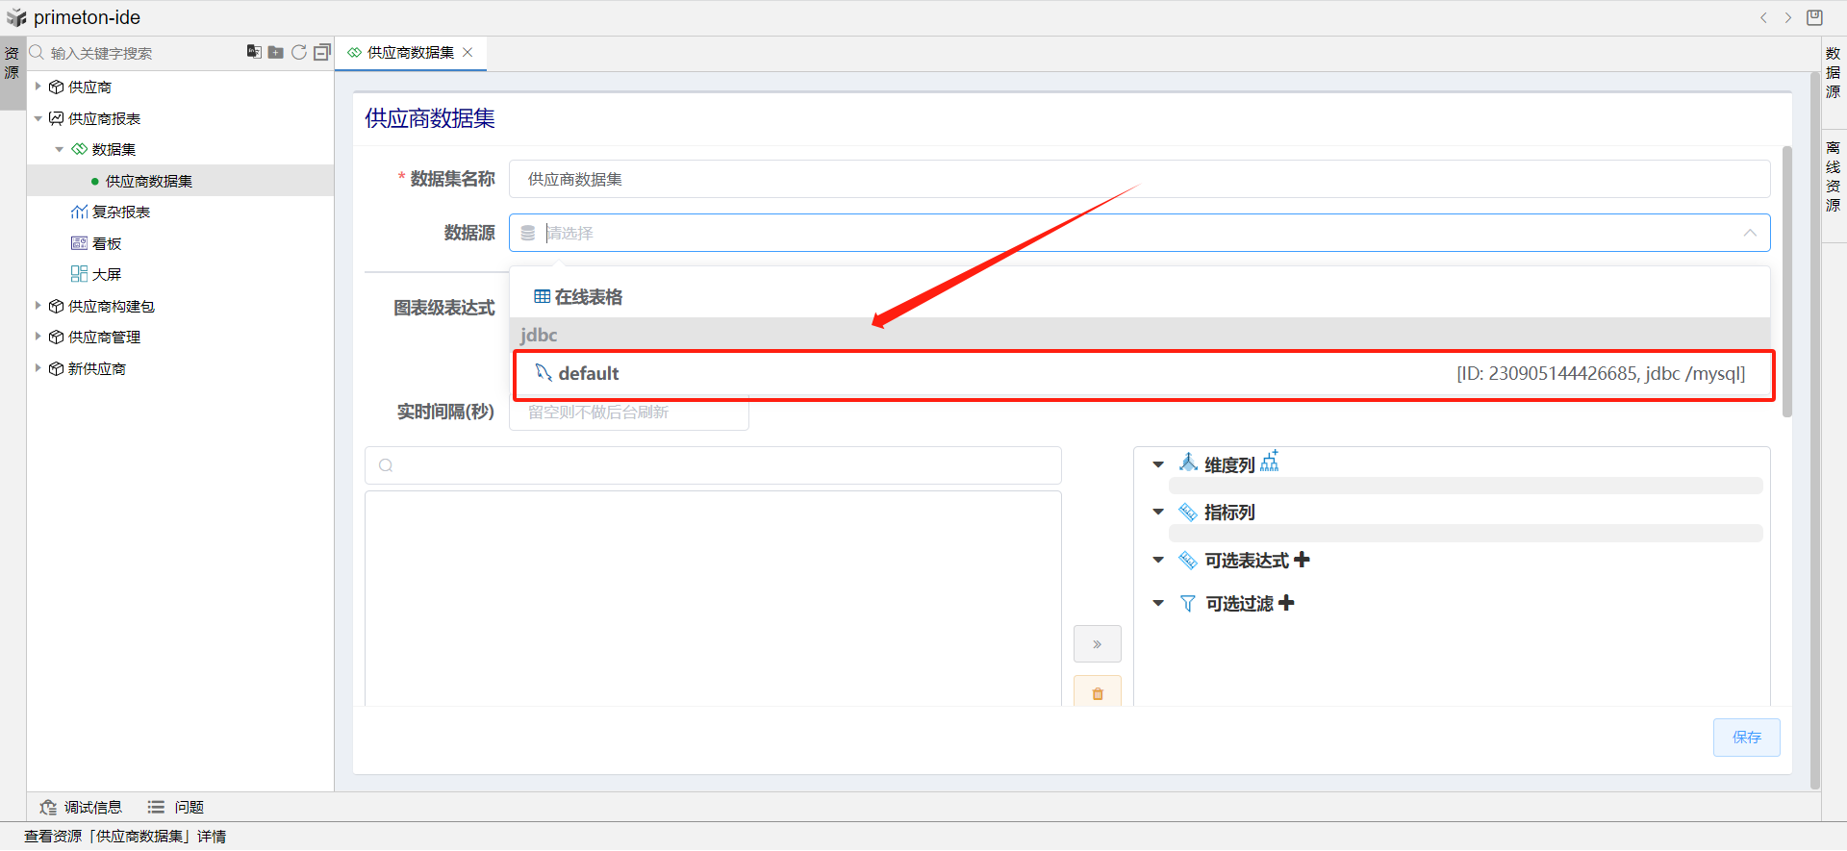
Task: Click the orange trash delete button
Action: click(1098, 692)
